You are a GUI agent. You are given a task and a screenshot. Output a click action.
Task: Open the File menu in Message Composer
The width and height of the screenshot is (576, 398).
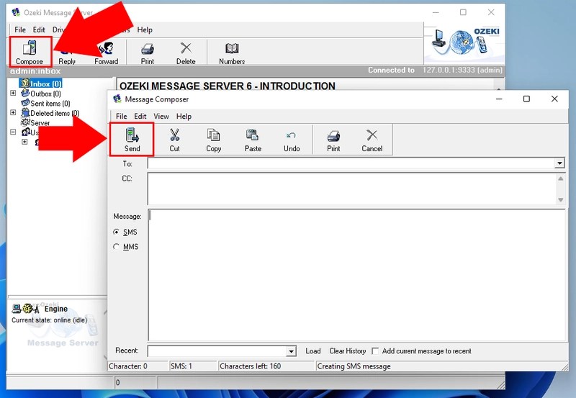(121, 117)
